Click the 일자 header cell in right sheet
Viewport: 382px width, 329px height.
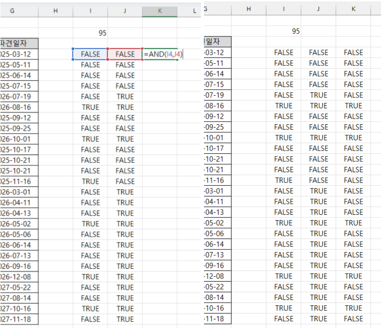coord(218,42)
